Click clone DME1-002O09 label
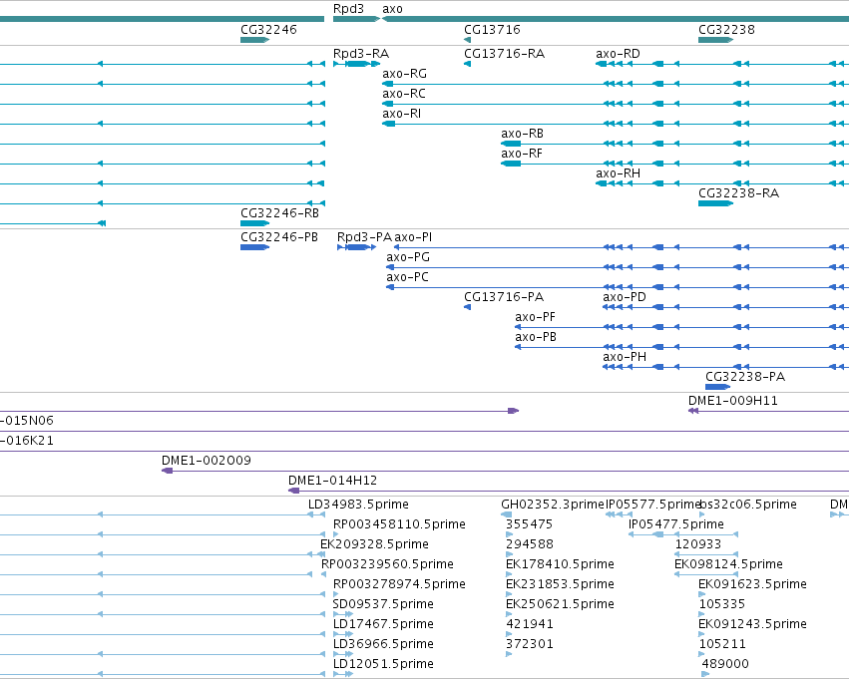 coord(207,461)
